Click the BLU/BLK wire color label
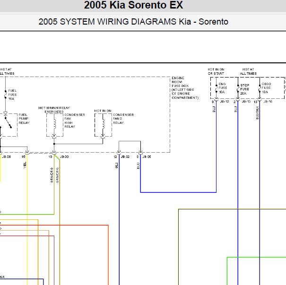Screen dimensions: 286x285 (x=257, y=112)
